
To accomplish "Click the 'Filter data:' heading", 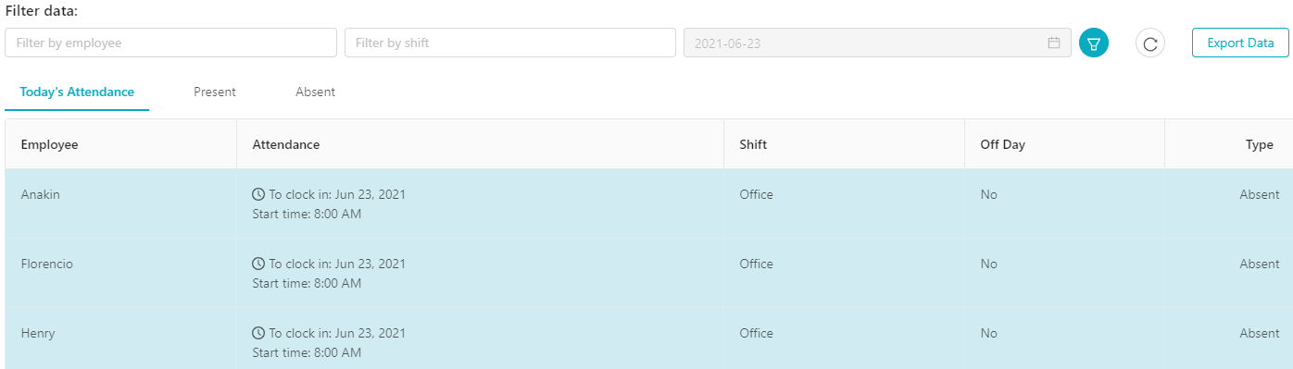I will [42, 11].
